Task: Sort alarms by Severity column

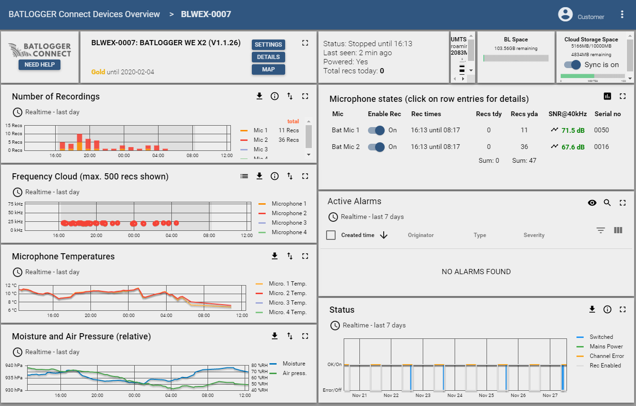Action: pyautogui.click(x=534, y=235)
